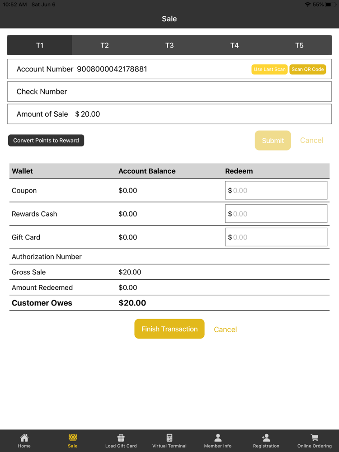Select the Sale cash icon
Viewport: 339px width, 452px height.
click(x=73, y=438)
